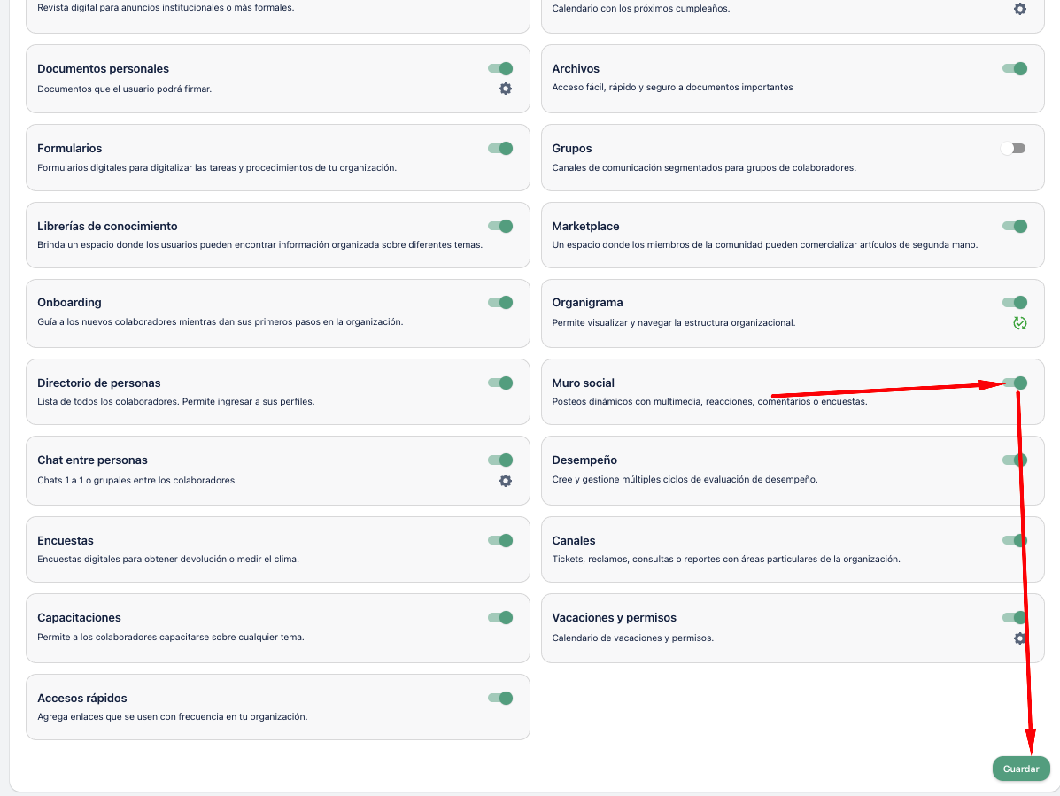Open birthday calendar settings gear
This screenshot has height=796, width=1060.
coord(1019,9)
